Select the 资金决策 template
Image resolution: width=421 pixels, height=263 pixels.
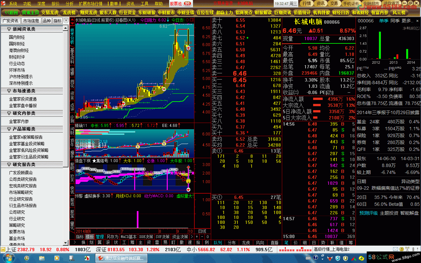tap(180, 236)
